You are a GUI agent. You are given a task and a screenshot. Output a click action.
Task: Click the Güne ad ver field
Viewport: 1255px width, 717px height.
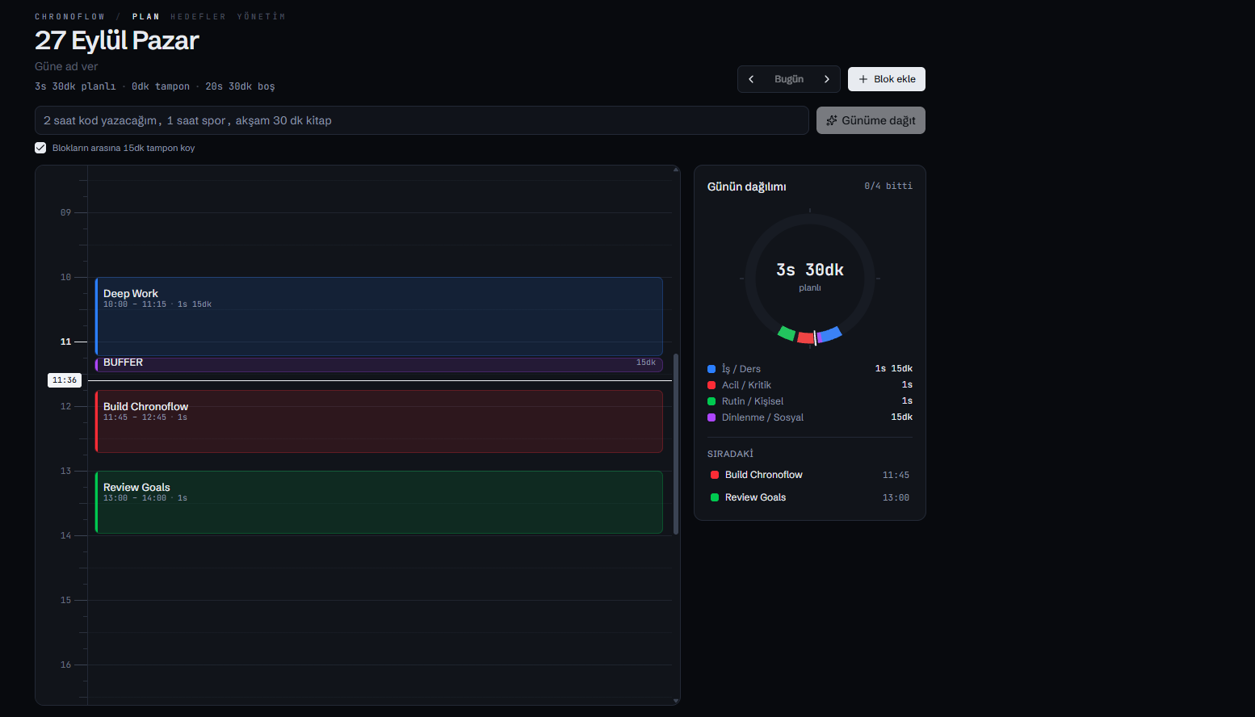[66, 66]
